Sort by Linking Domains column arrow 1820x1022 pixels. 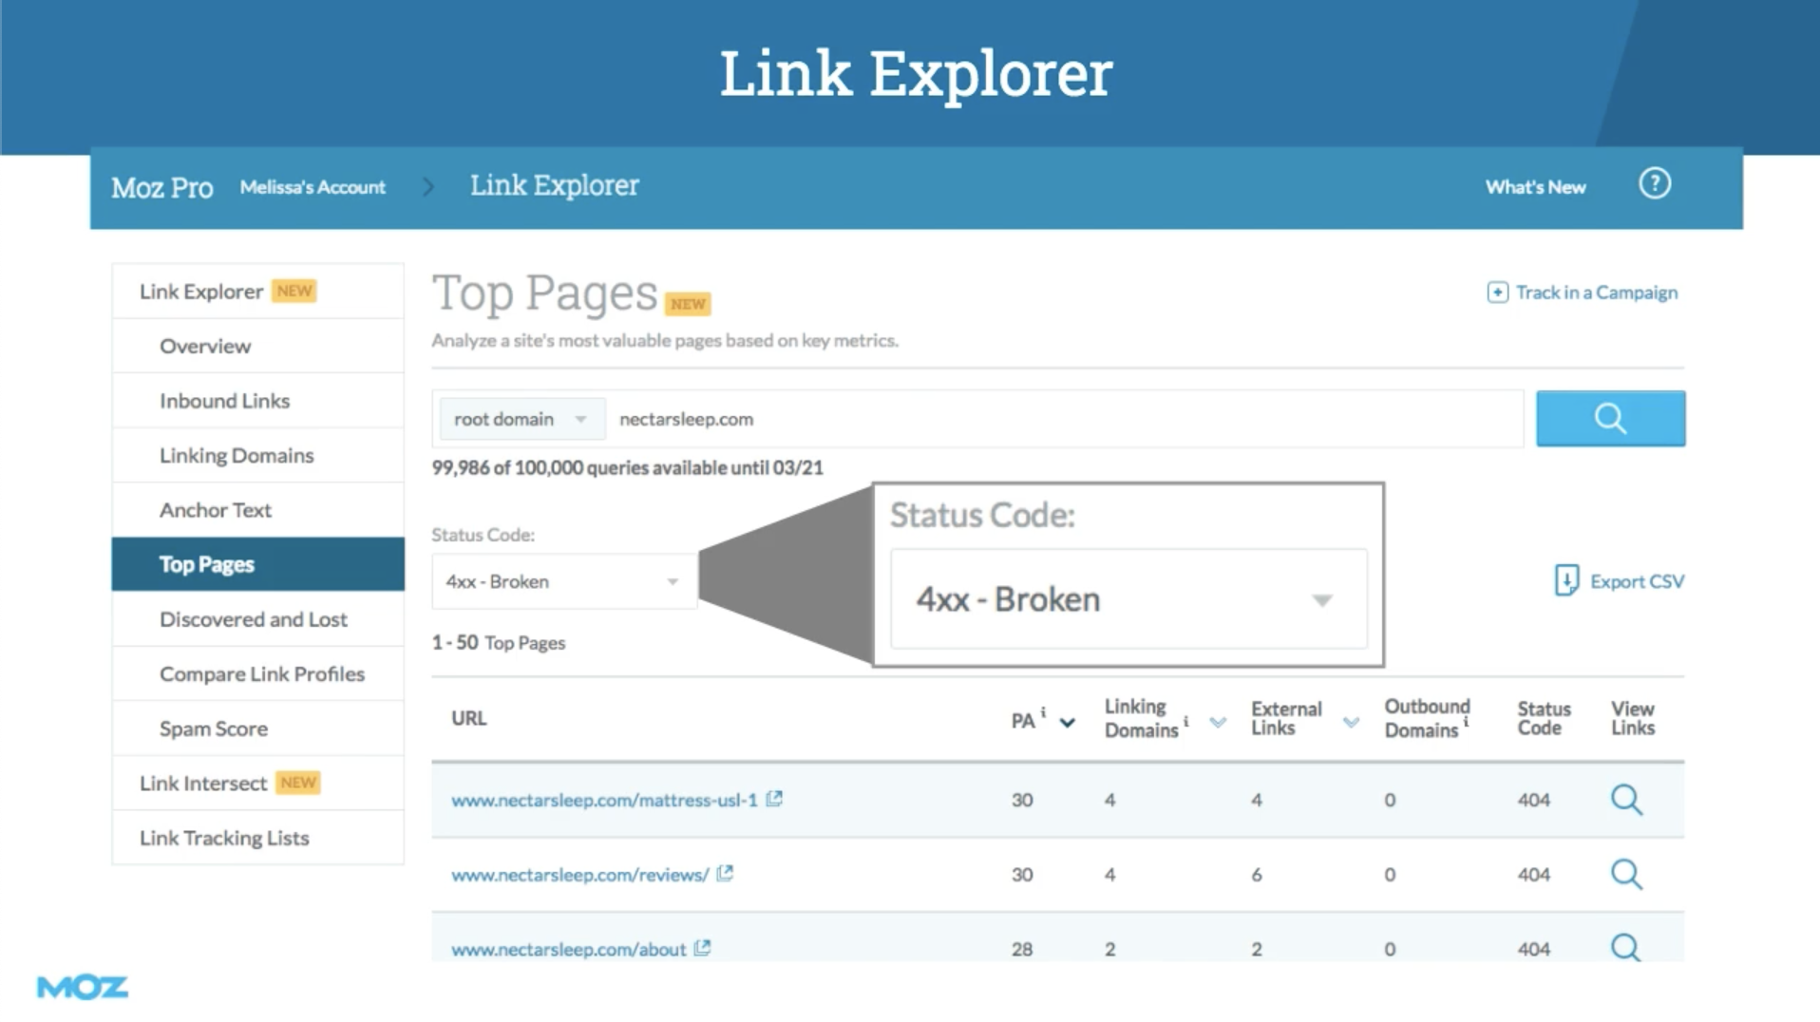coord(1218,723)
